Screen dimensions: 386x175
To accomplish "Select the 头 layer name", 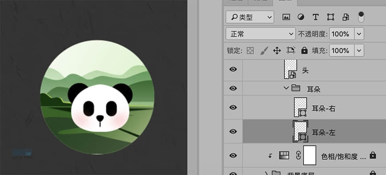I will pyautogui.click(x=305, y=70).
